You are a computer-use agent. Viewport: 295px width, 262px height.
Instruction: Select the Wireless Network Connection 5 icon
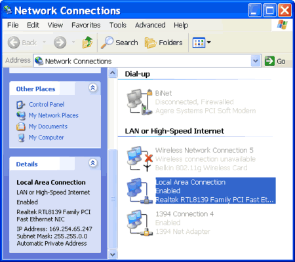coord(140,159)
